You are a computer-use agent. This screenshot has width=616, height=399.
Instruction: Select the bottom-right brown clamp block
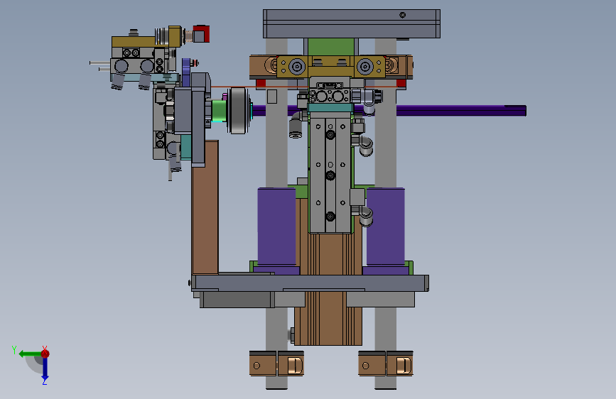pyautogui.click(x=385, y=364)
